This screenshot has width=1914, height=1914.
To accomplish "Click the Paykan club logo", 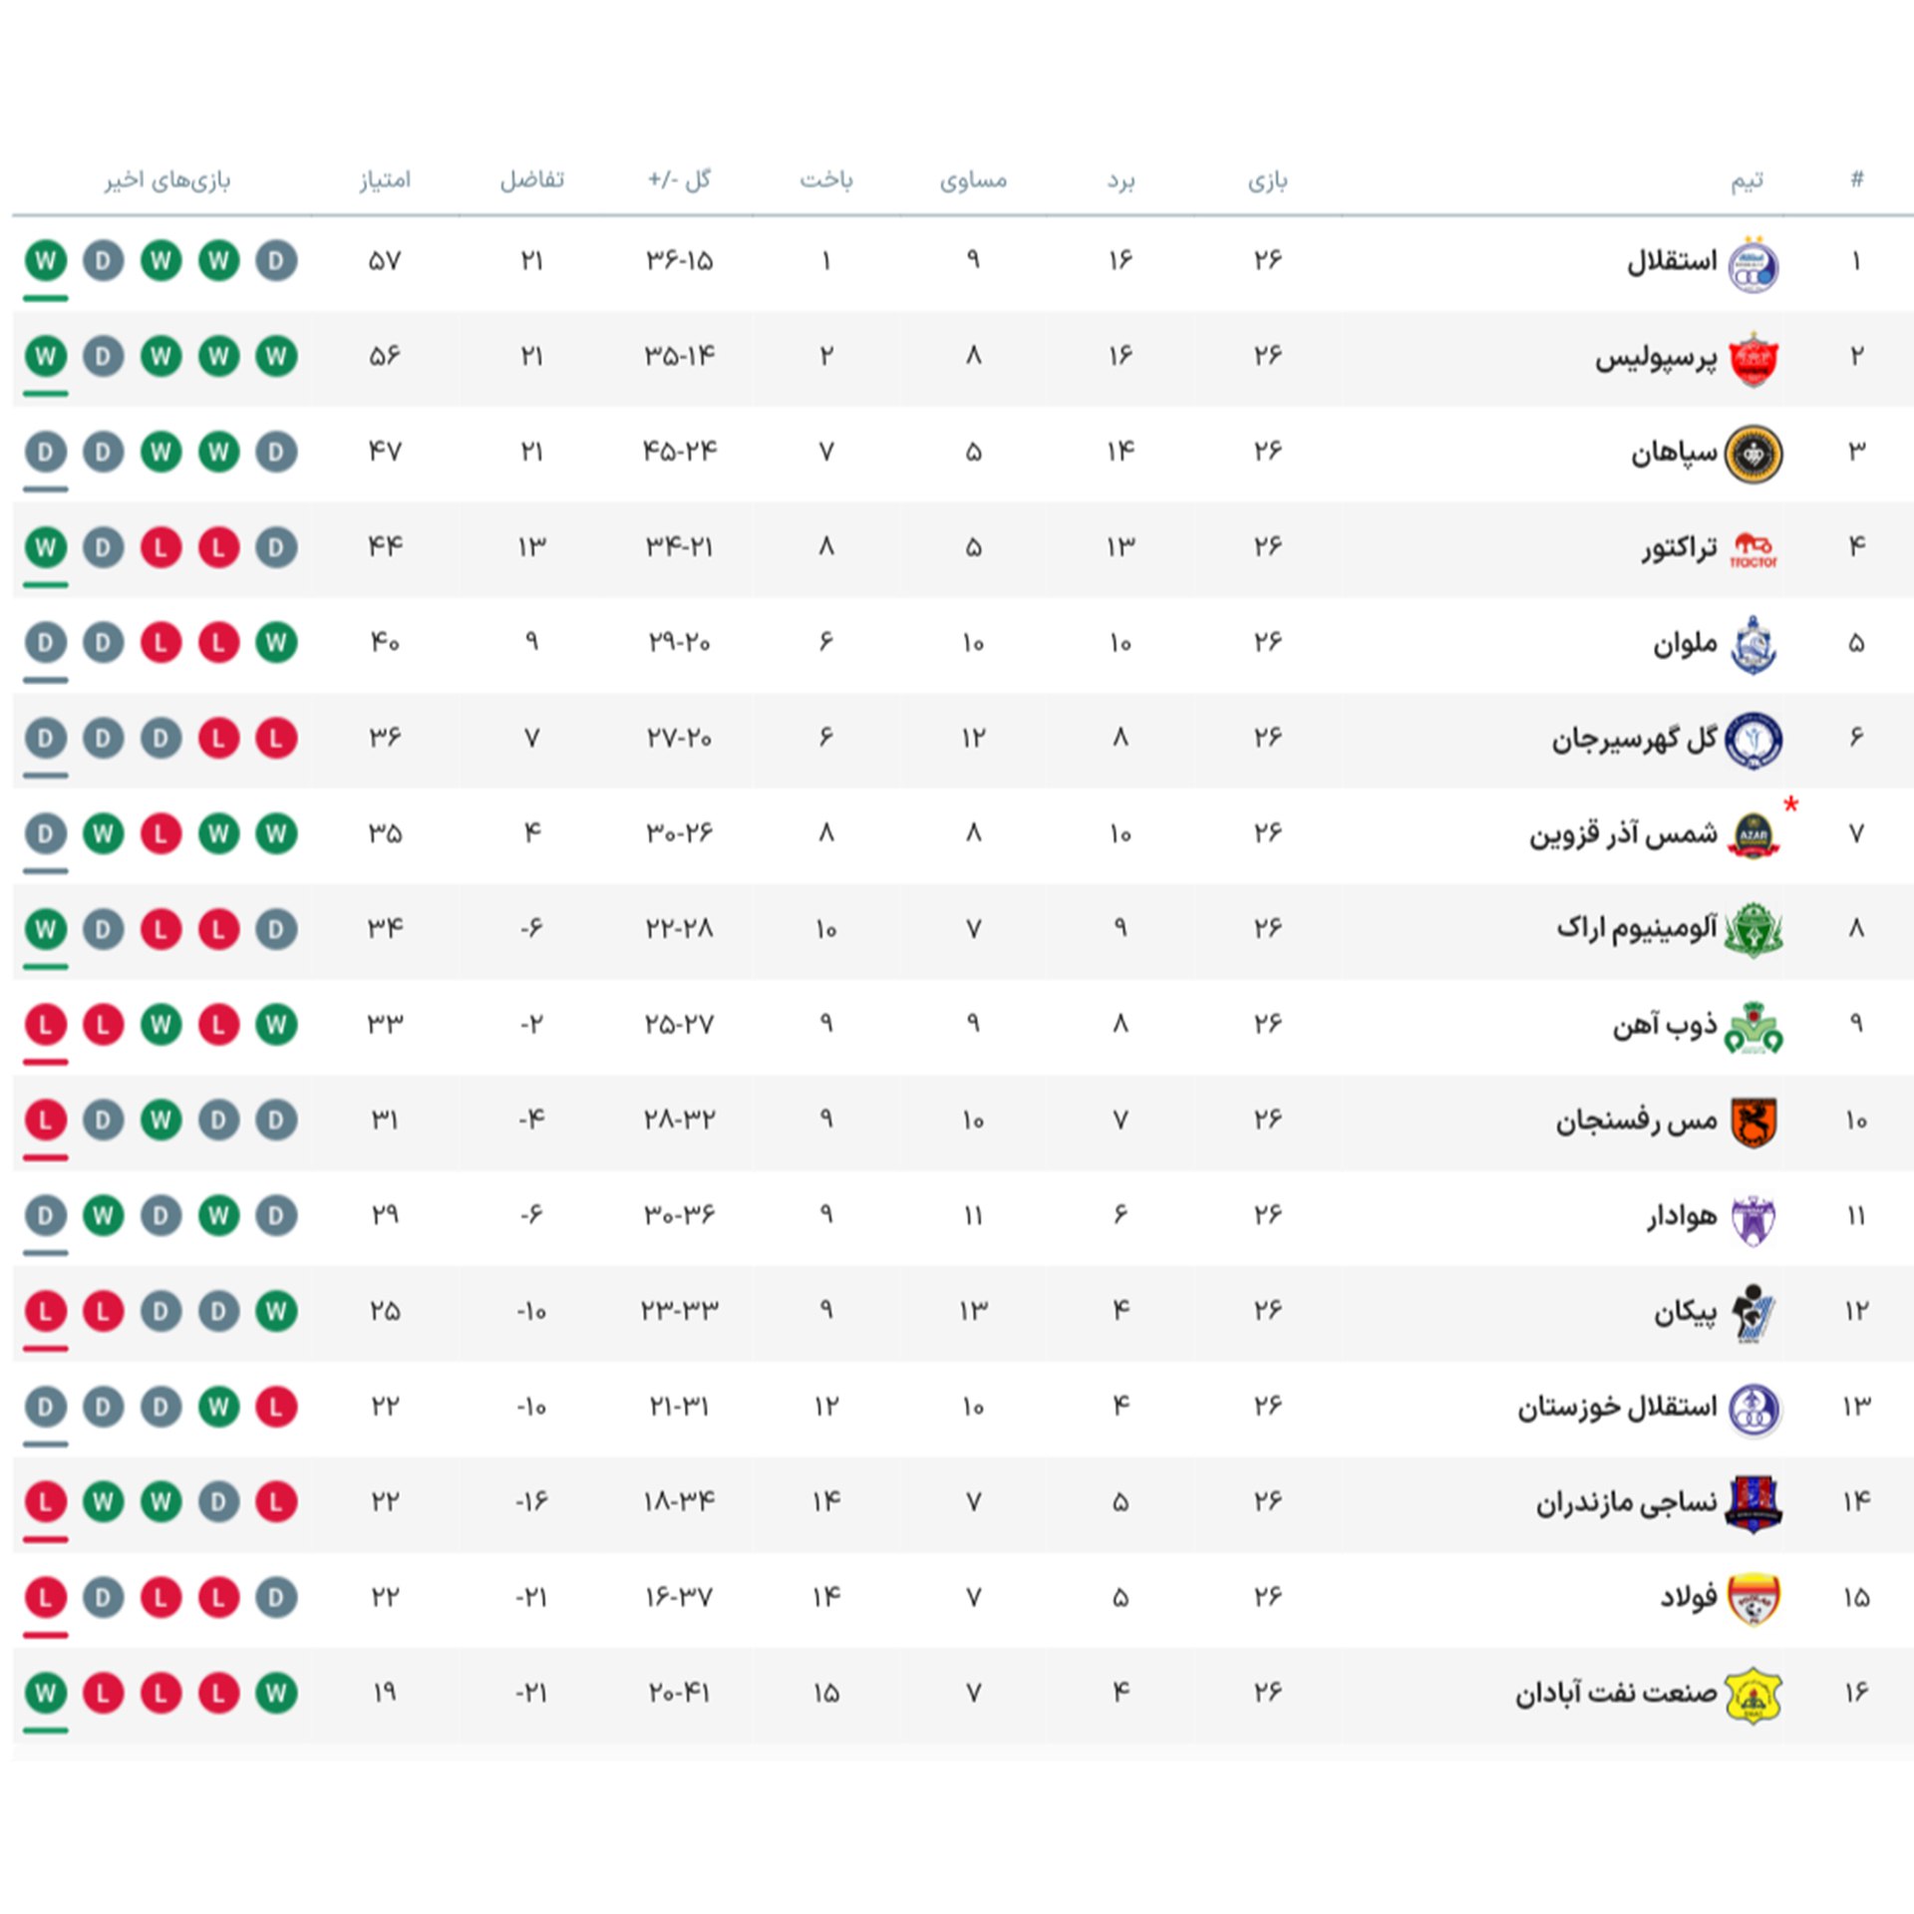I will [1754, 1313].
